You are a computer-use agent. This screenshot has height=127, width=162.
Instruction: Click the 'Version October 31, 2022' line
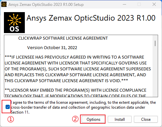pyautogui.click(x=52, y=48)
